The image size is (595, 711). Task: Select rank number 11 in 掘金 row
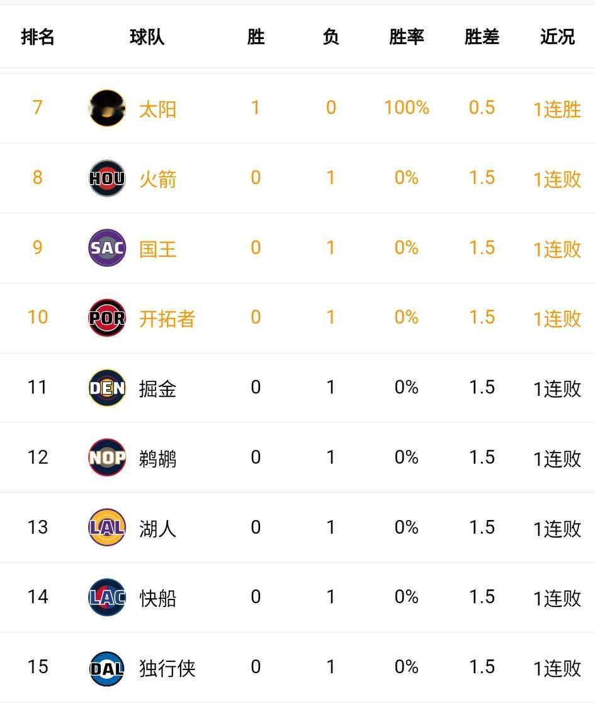click(x=38, y=387)
